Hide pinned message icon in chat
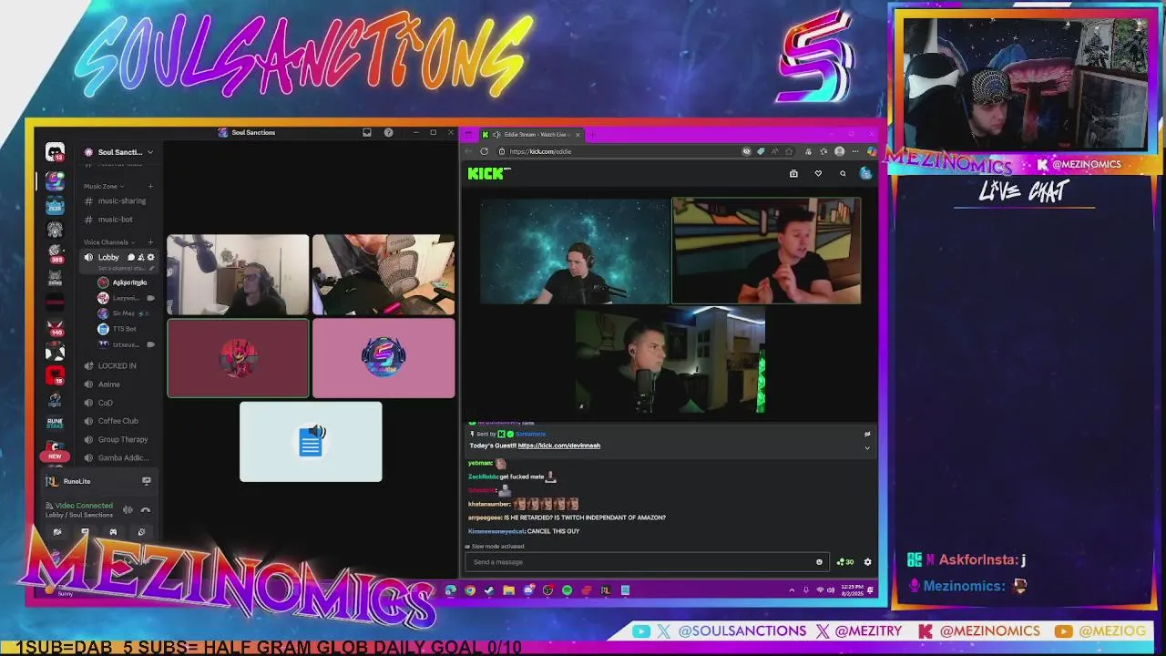 pyautogui.click(x=867, y=434)
